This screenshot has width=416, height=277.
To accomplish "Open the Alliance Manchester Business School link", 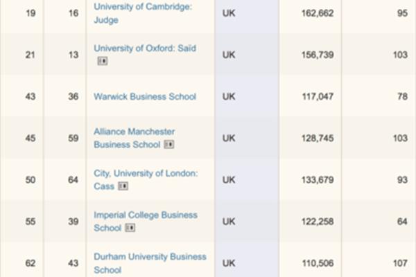I will tap(135, 138).
